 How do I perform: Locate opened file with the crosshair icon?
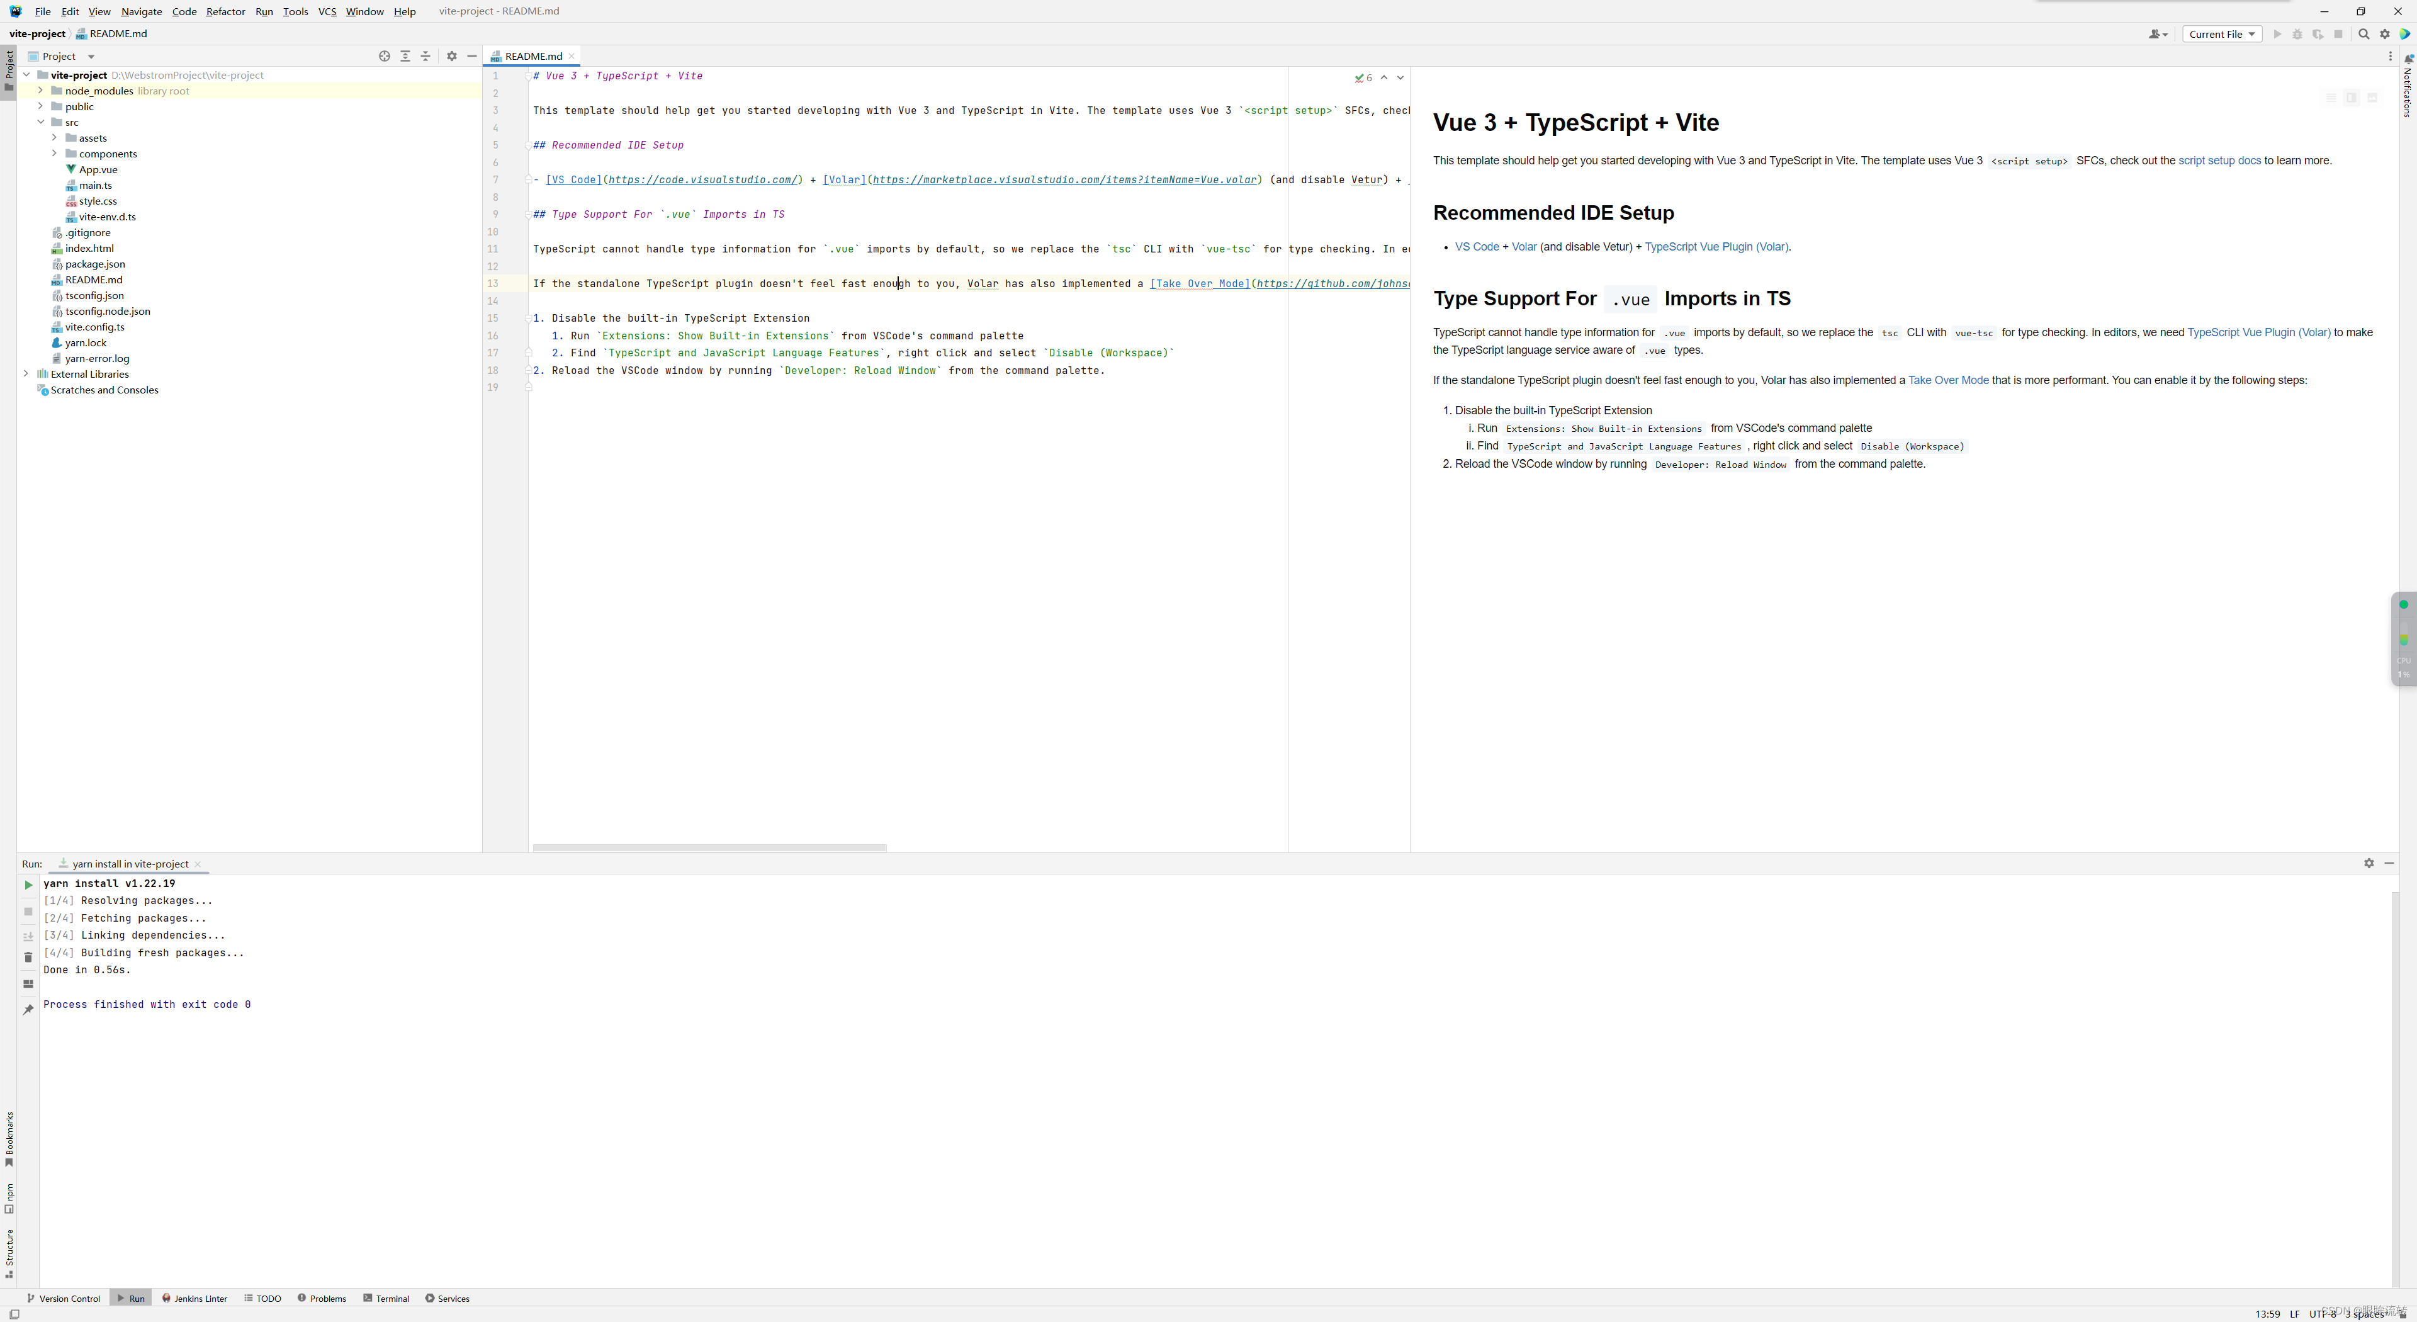pos(385,55)
